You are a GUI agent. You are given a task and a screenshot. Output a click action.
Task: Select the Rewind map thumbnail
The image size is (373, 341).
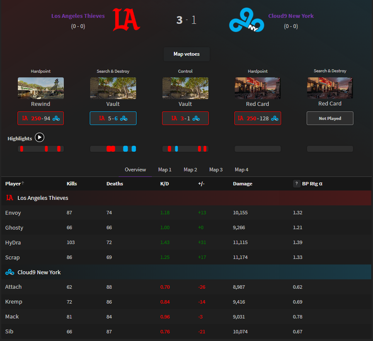point(41,88)
